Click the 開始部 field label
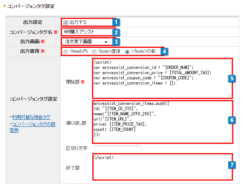The width and height of the screenshot is (243, 188). pyautogui.click(x=73, y=82)
